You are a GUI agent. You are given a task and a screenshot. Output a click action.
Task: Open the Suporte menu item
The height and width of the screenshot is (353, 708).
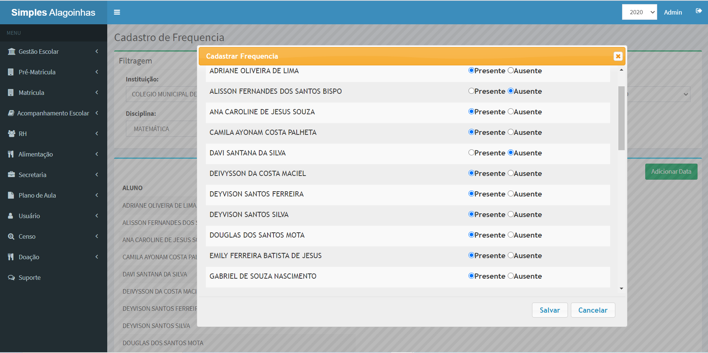[53, 278]
